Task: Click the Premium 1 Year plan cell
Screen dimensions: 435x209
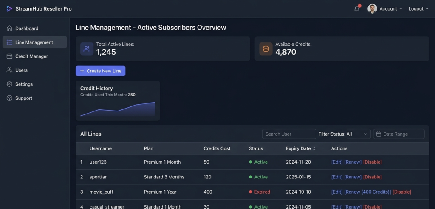Action: tap(160, 192)
